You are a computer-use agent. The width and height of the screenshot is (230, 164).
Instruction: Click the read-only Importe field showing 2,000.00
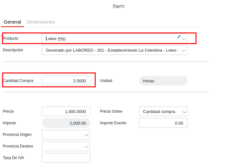coord(66,123)
